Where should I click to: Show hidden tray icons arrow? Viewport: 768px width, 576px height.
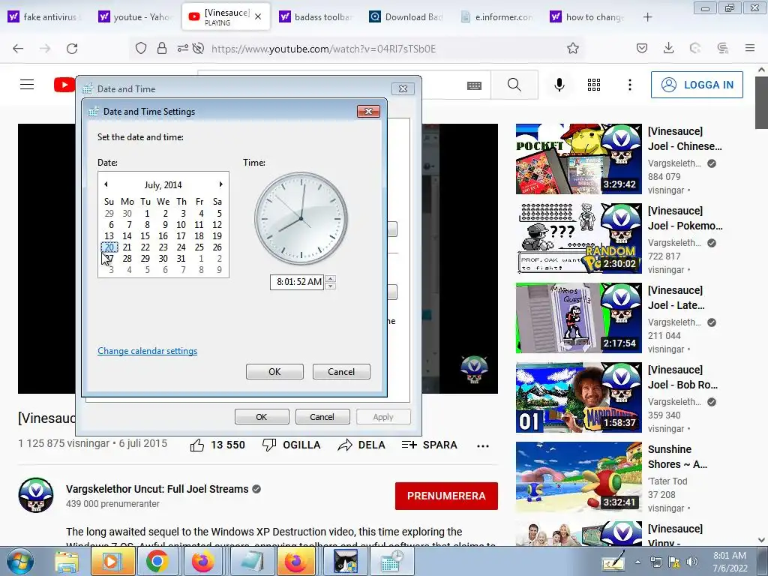click(x=637, y=562)
